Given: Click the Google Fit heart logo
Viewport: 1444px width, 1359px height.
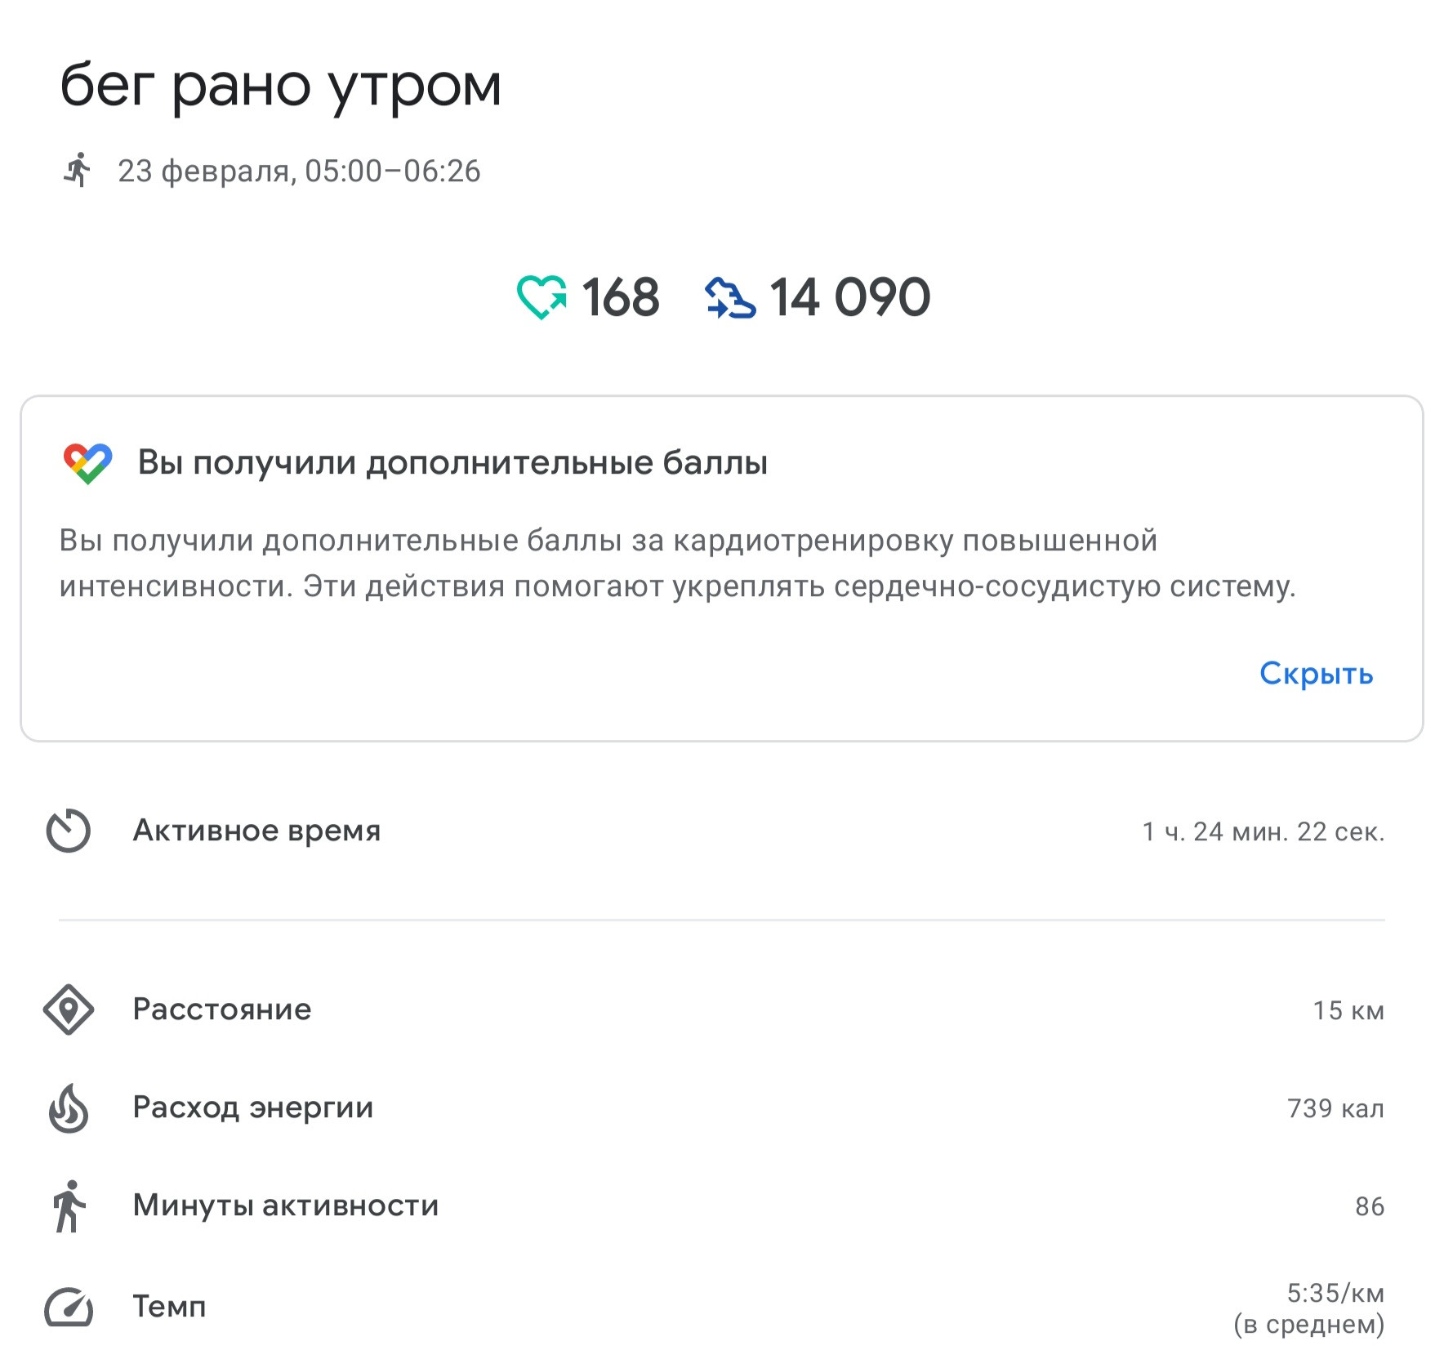Looking at the screenshot, I should (x=87, y=463).
